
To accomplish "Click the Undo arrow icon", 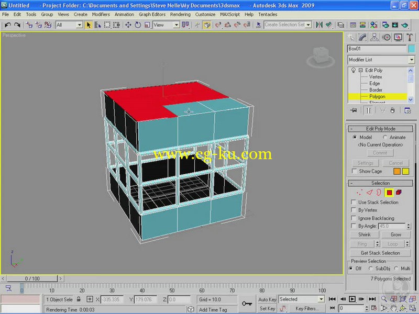I will pos(7,25).
